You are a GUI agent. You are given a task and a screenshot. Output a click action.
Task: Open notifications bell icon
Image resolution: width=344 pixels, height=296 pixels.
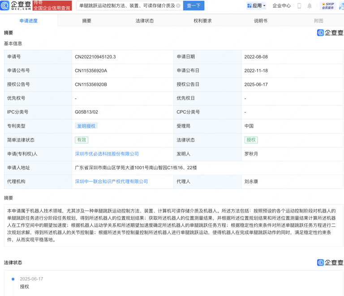point(310,6)
